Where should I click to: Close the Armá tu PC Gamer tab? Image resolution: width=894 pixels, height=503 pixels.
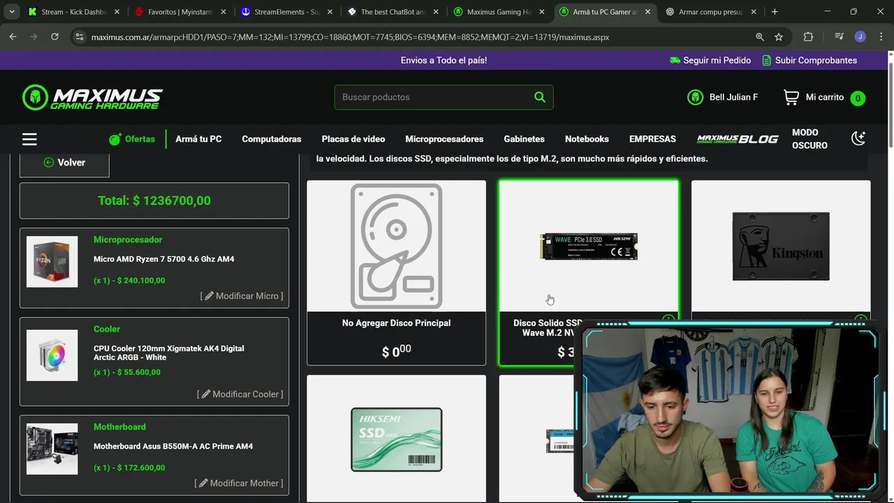647,12
